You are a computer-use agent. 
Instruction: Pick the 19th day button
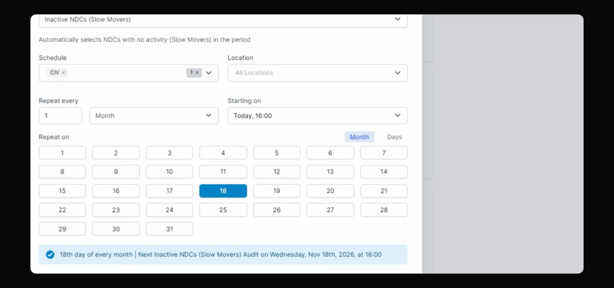tap(277, 191)
